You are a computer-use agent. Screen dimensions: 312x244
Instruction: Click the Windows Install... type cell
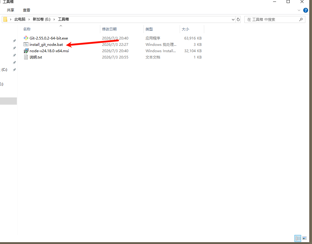161,51
